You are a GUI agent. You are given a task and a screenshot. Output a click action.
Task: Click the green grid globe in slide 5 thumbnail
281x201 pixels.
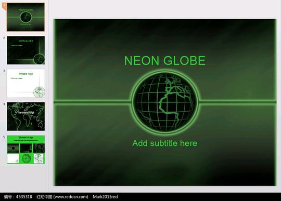click(27, 158)
